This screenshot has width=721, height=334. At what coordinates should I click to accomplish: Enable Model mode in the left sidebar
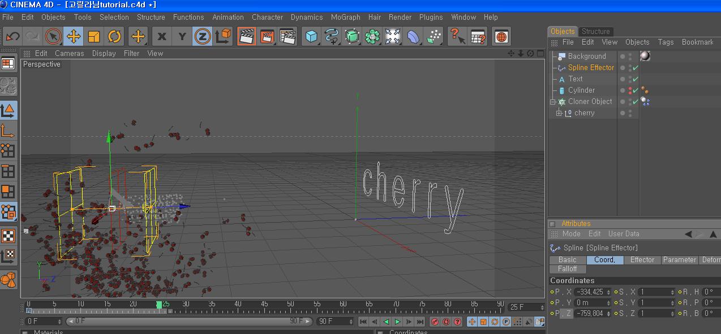[x=8, y=110]
